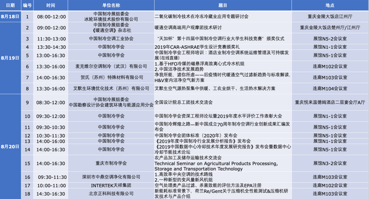Click "深圳市中鼎空调净化有限公司" cell
This screenshot has width=369, height=199.
click(111, 177)
